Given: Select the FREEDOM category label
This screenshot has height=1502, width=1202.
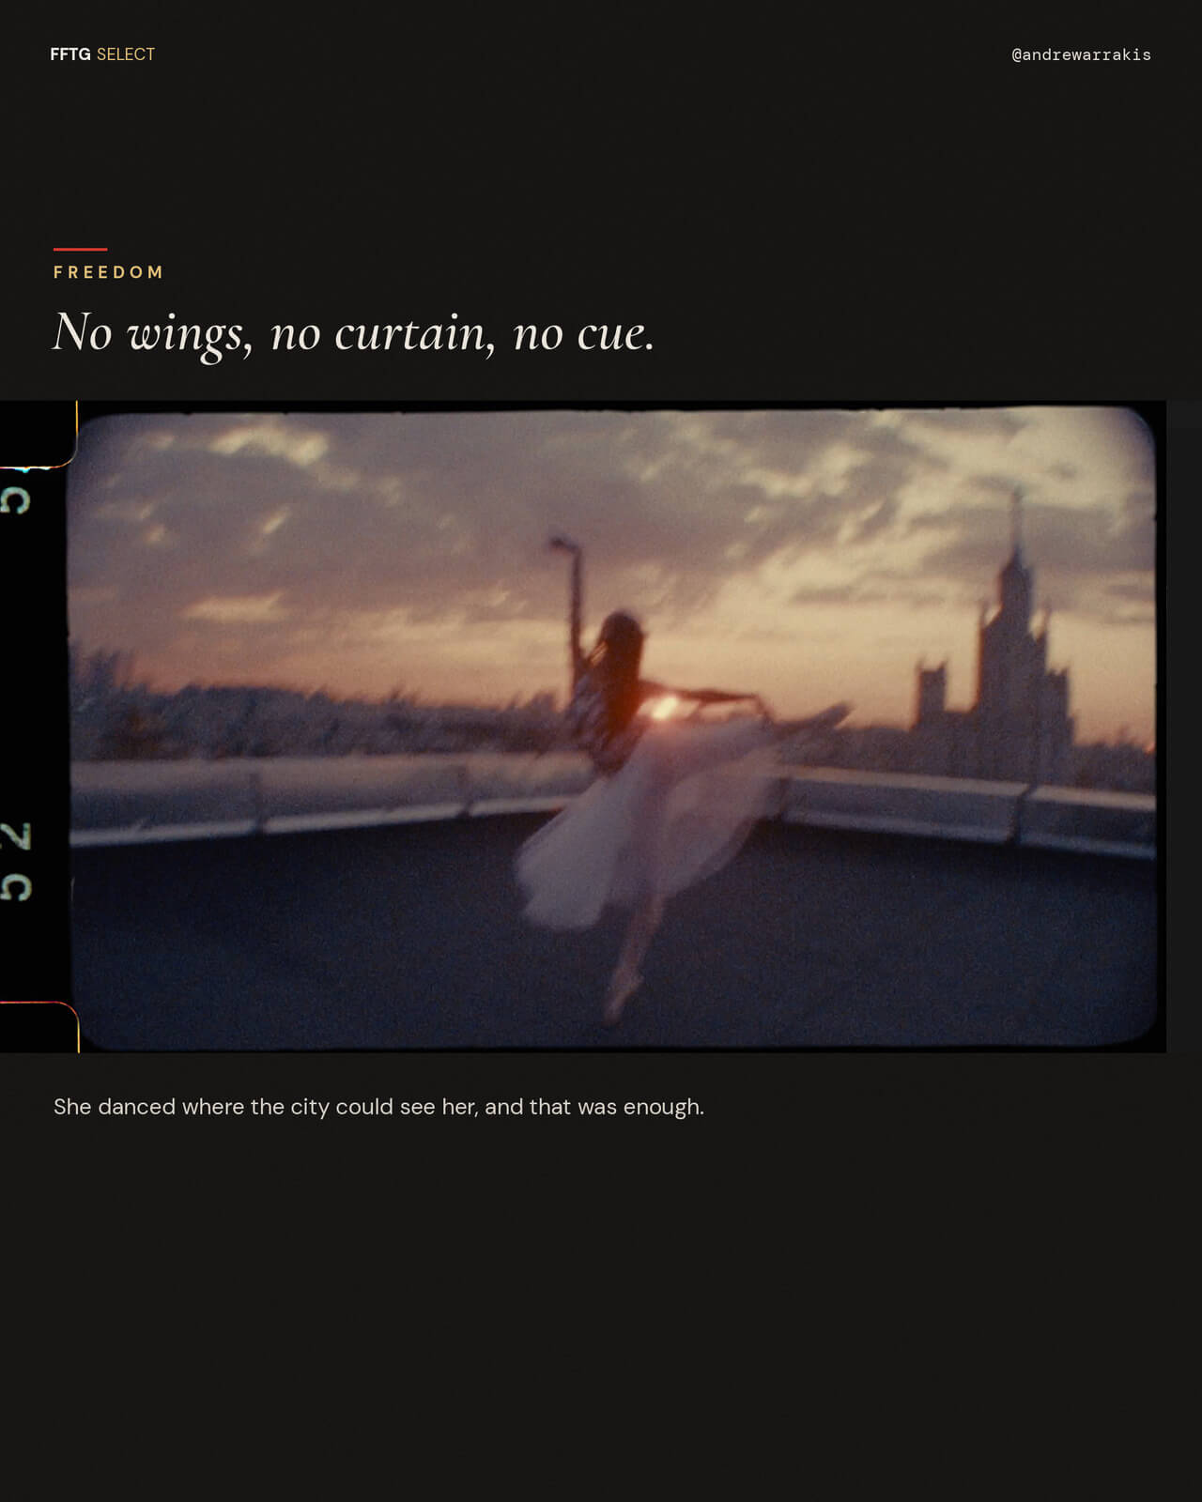Looking at the screenshot, I should pos(109,272).
